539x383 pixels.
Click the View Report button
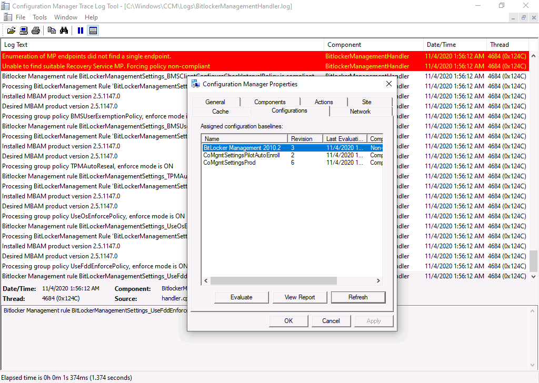click(300, 297)
